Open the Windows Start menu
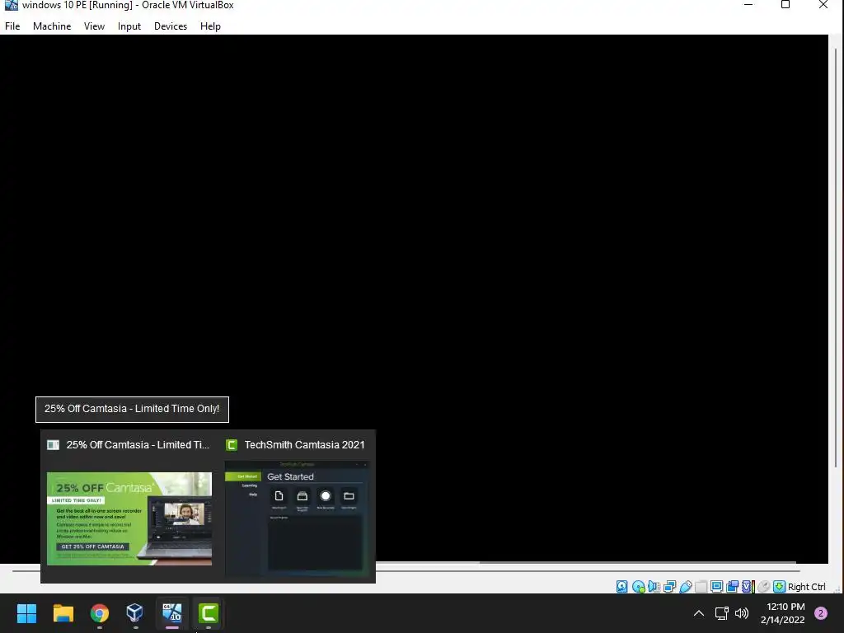The image size is (844, 633). (x=26, y=612)
